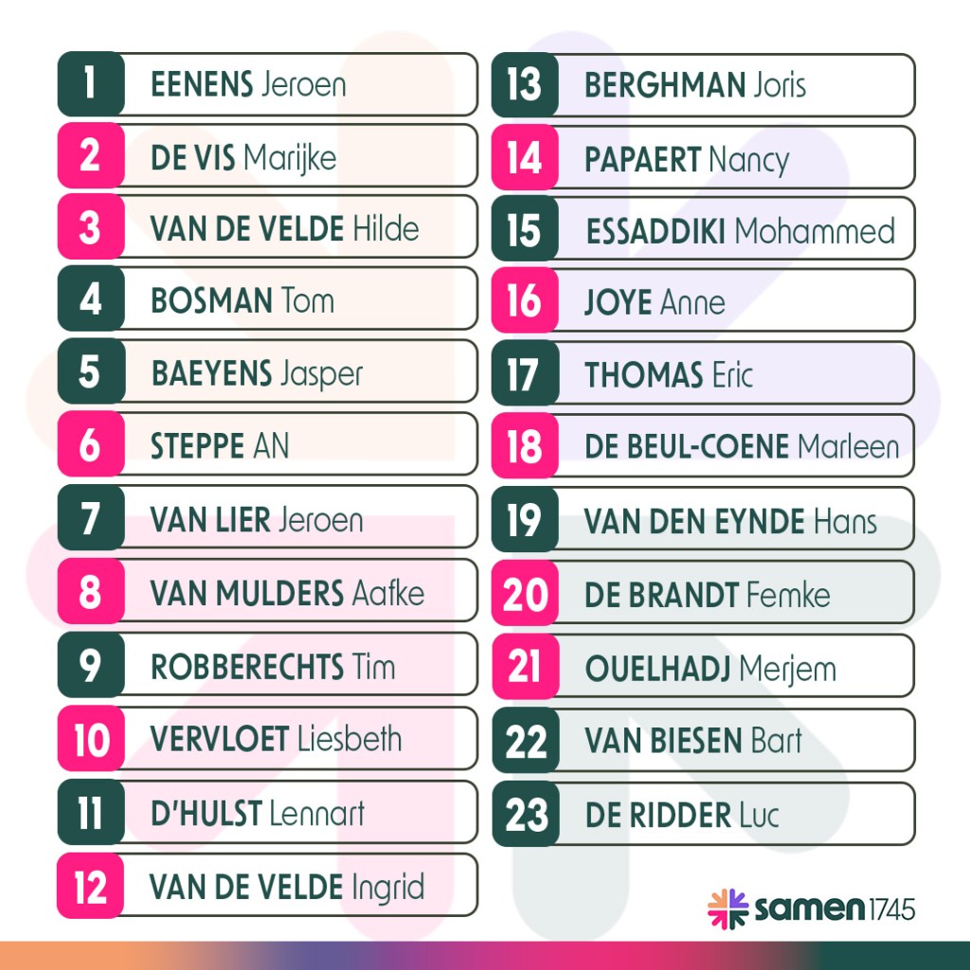Select candidate ESSADDIKI Mohammed
Screen dimensions: 970x970
(x=740, y=231)
